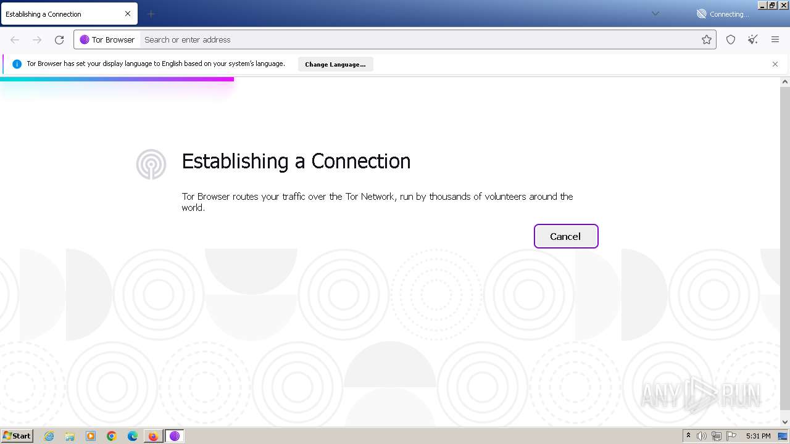Open the Windows Start menu

[17, 436]
